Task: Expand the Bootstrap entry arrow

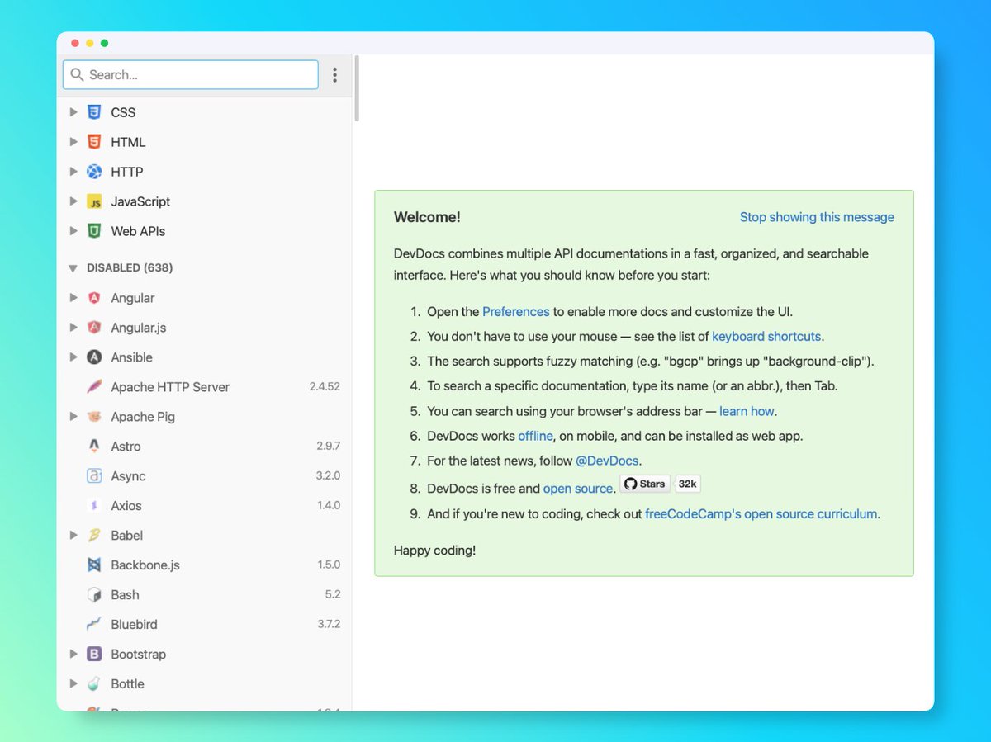Action: tap(73, 655)
